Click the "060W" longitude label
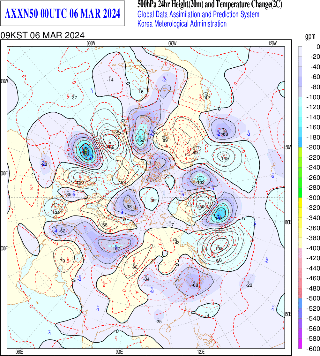 coord(91,44)
